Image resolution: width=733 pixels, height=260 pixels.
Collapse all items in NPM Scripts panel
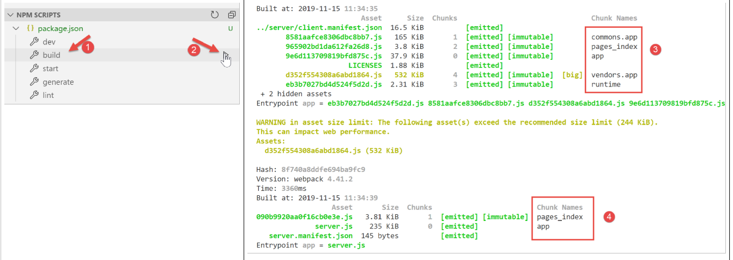click(232, 15)
